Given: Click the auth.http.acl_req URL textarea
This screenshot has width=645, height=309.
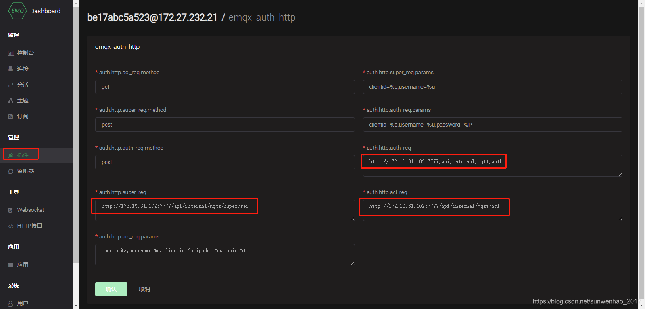Looking at the screenshot, I should click(492, 210).
